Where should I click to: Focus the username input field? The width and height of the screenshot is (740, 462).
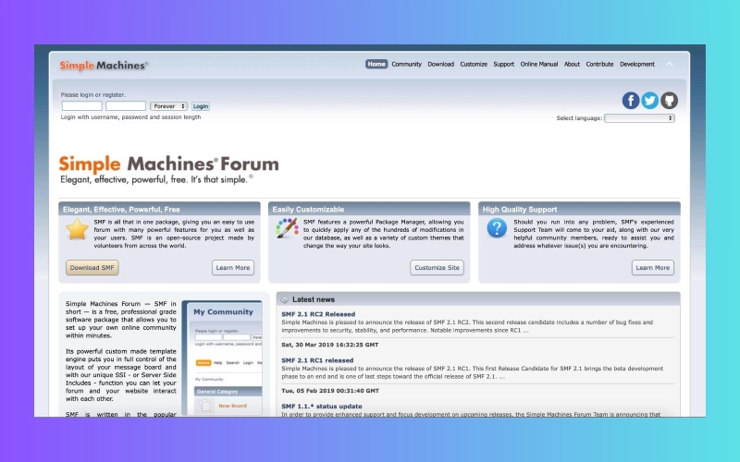click(81, 106)
